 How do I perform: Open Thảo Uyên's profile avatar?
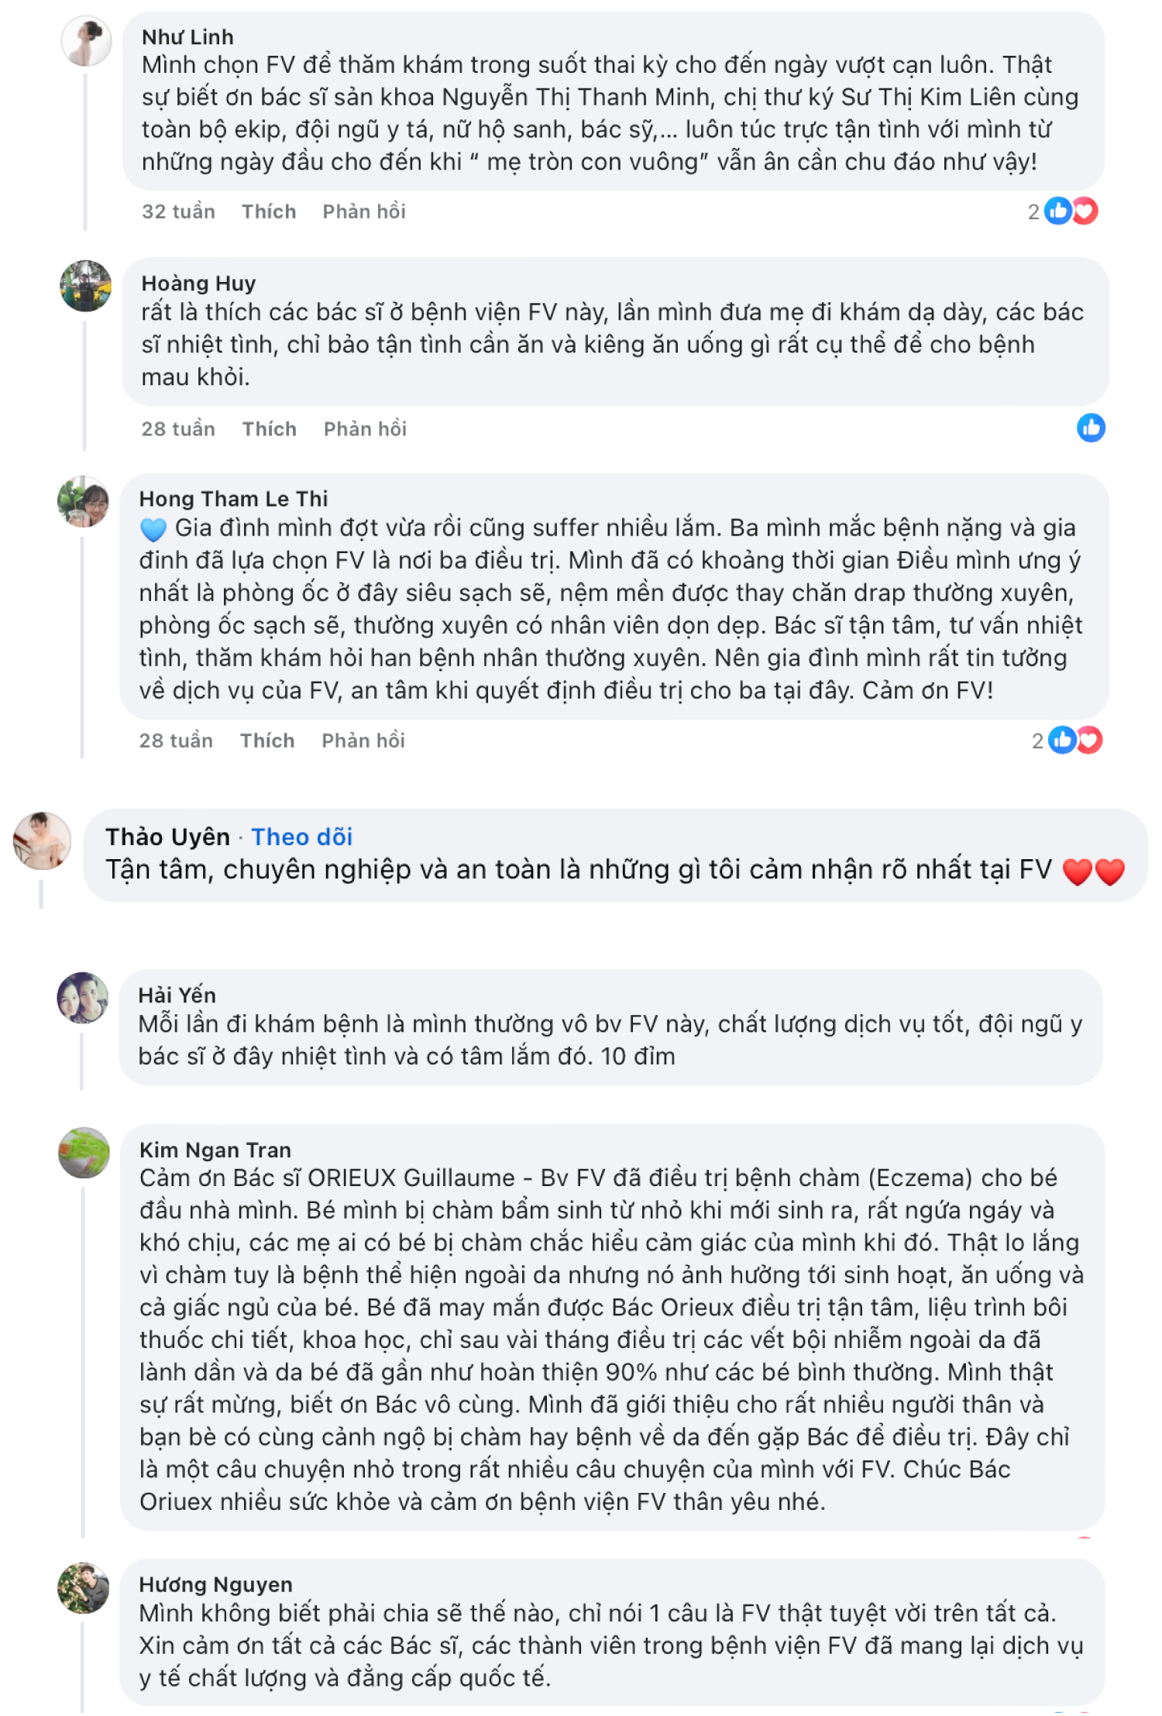click(x=43, y=841)
